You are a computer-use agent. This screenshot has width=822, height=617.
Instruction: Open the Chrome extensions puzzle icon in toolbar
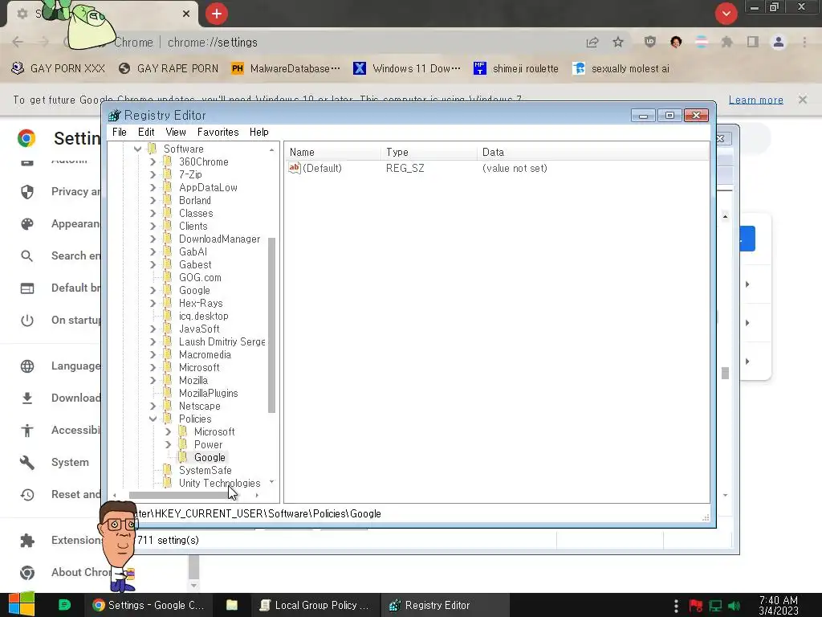click(726, 42)
